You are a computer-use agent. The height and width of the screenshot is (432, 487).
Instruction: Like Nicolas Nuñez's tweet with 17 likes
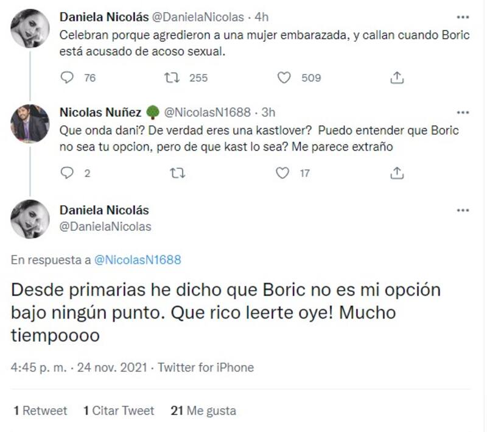point(282,173)
